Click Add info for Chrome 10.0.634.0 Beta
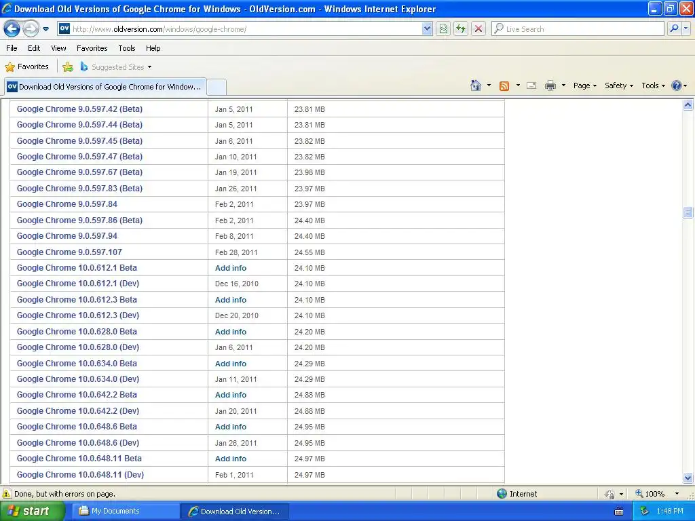695x521 pixels. pos(231,364)
